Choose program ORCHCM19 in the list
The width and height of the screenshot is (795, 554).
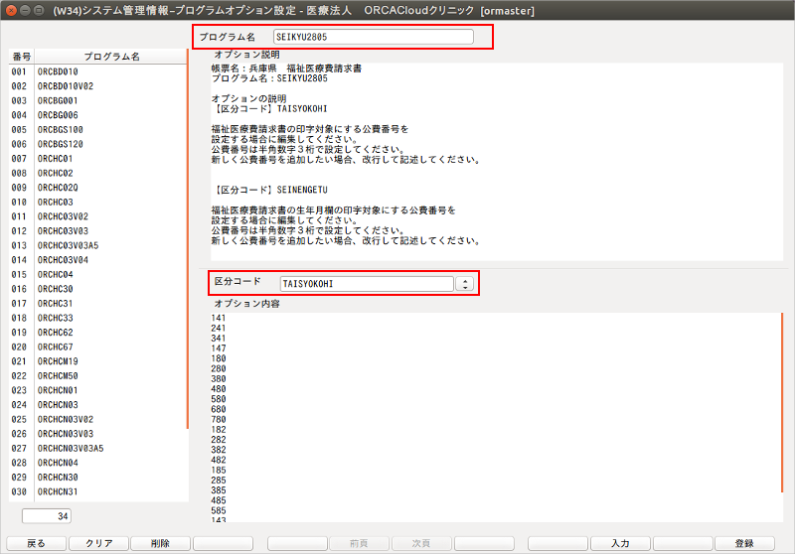(x=58, y=361)
